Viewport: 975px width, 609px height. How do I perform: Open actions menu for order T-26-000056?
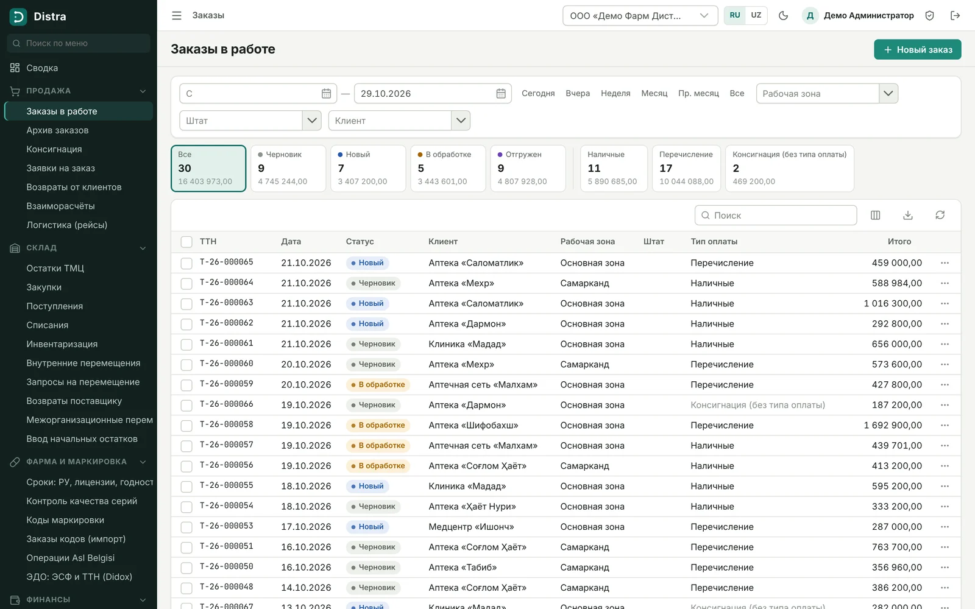coord(945,466)
